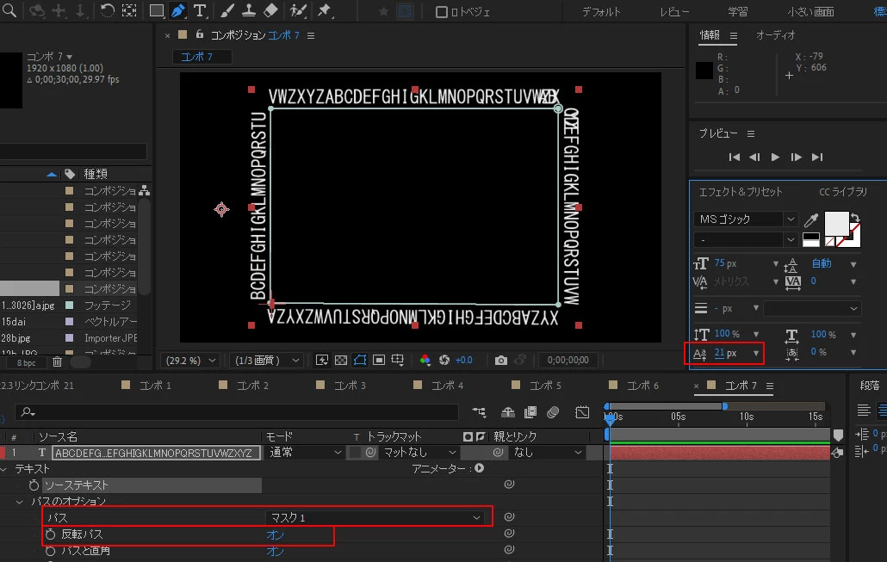Screen dimensions: 887x562
Task: Switch to the レビュー workspace
Action: tap(674, 12)
